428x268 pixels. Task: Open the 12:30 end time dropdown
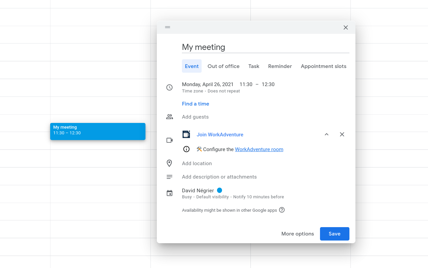[268, 84]
